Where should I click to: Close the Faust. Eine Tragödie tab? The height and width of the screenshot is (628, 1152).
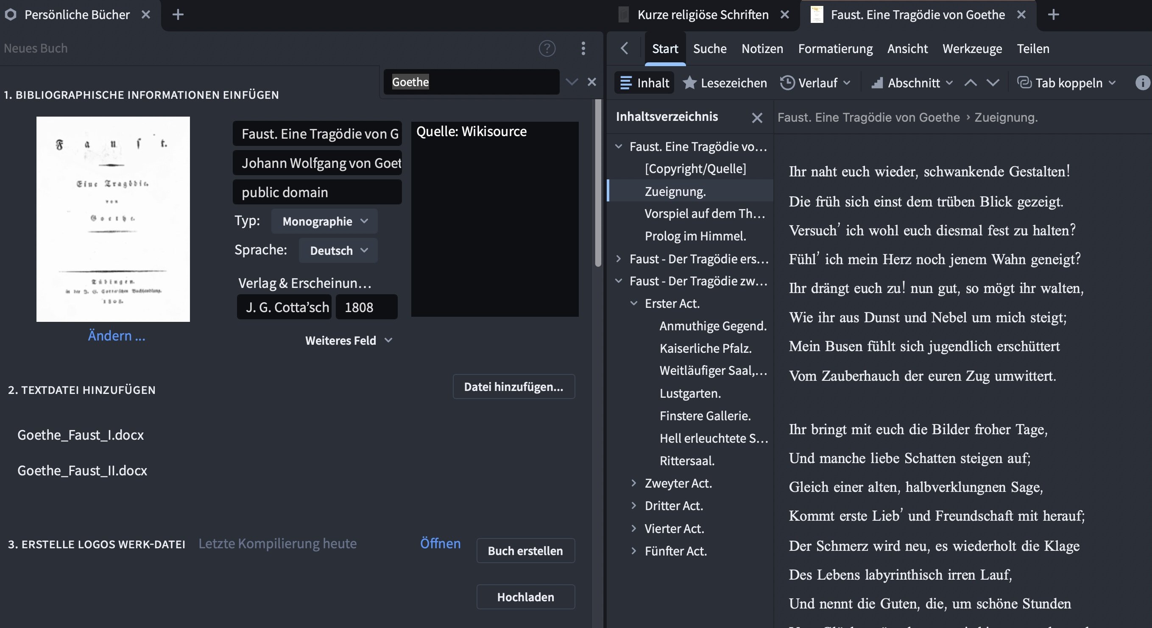[1021, 15]
